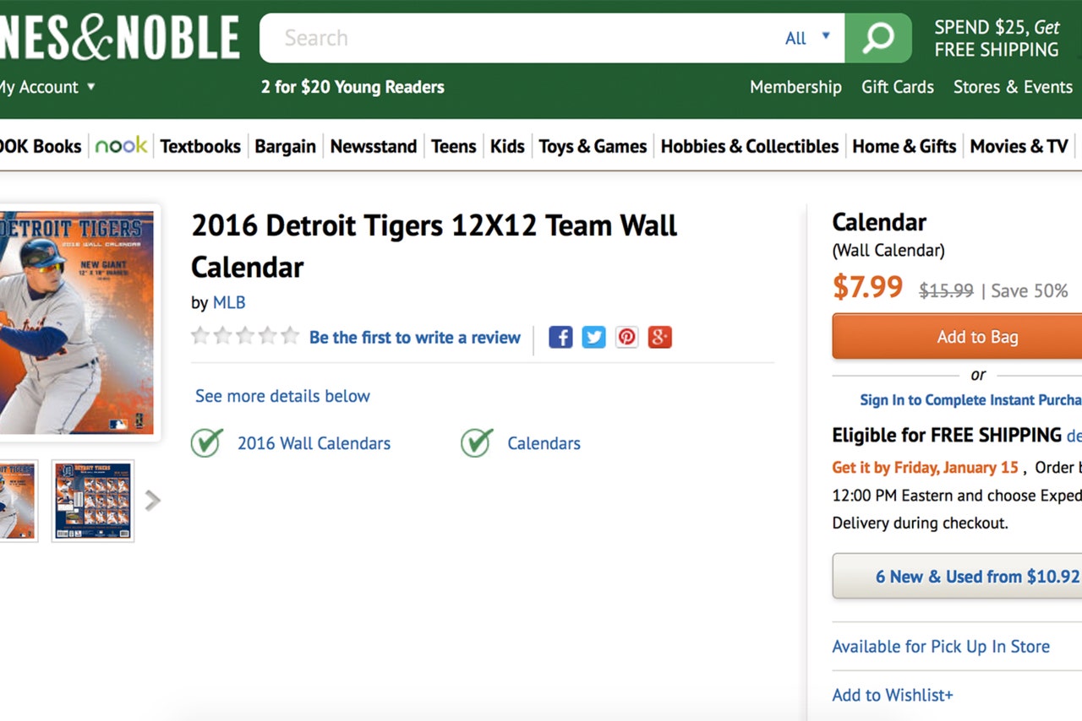Click Available for Pick Up In Store
The image size is (1082, 721).
coord(941,647)
